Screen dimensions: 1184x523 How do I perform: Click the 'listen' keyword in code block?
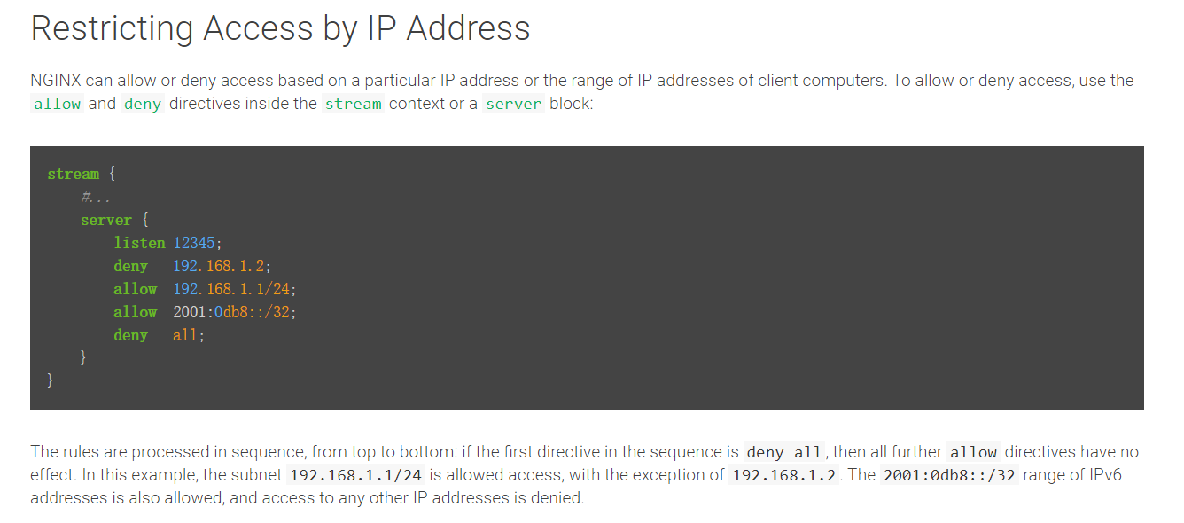(x=139, y=243)
